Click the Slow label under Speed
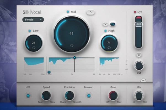The width and height of the screenshot is (166, 110). (53, 102)
